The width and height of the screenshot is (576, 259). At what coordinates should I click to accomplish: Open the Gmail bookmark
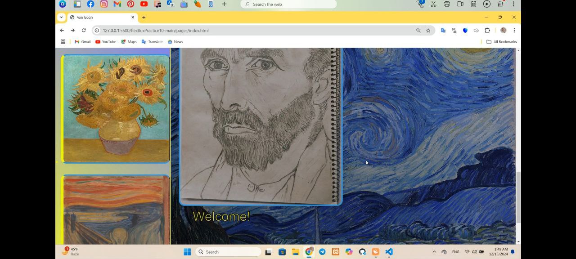82,42
